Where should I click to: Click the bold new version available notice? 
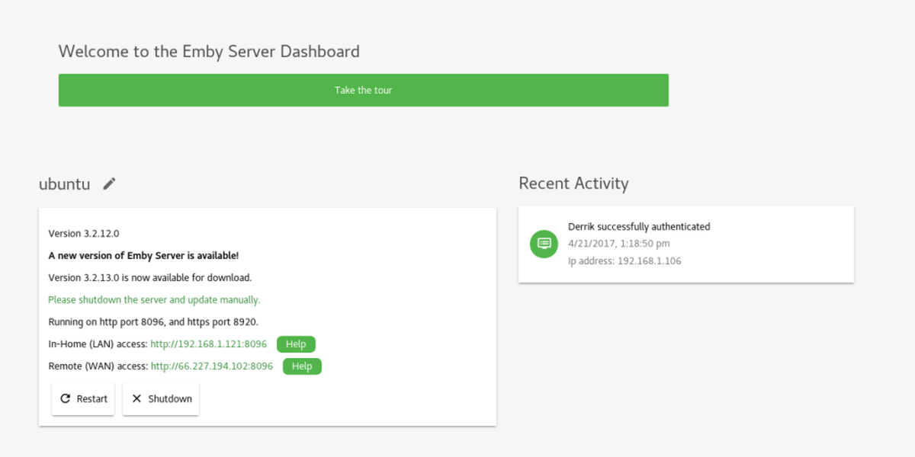click(143, 256)
